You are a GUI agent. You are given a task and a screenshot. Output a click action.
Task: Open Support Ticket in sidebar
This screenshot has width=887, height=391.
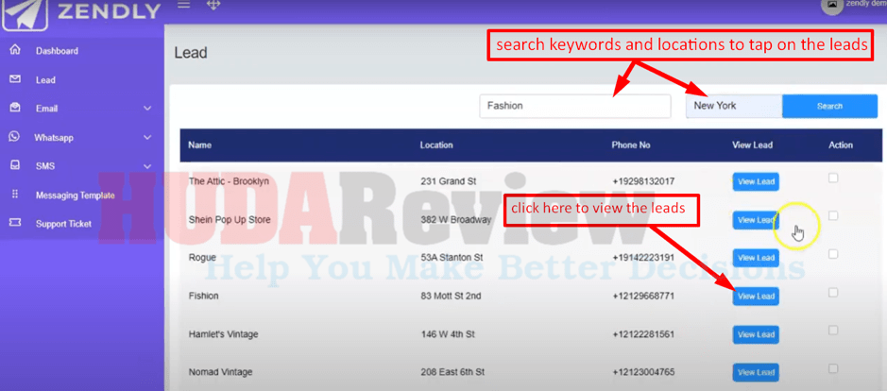(63, 224)
